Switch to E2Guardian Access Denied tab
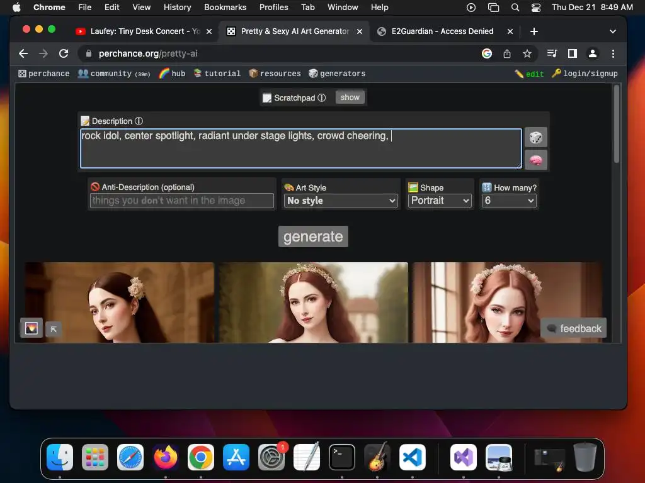Image resolution: width=645 pixels, height=483 pixels. 442,31
